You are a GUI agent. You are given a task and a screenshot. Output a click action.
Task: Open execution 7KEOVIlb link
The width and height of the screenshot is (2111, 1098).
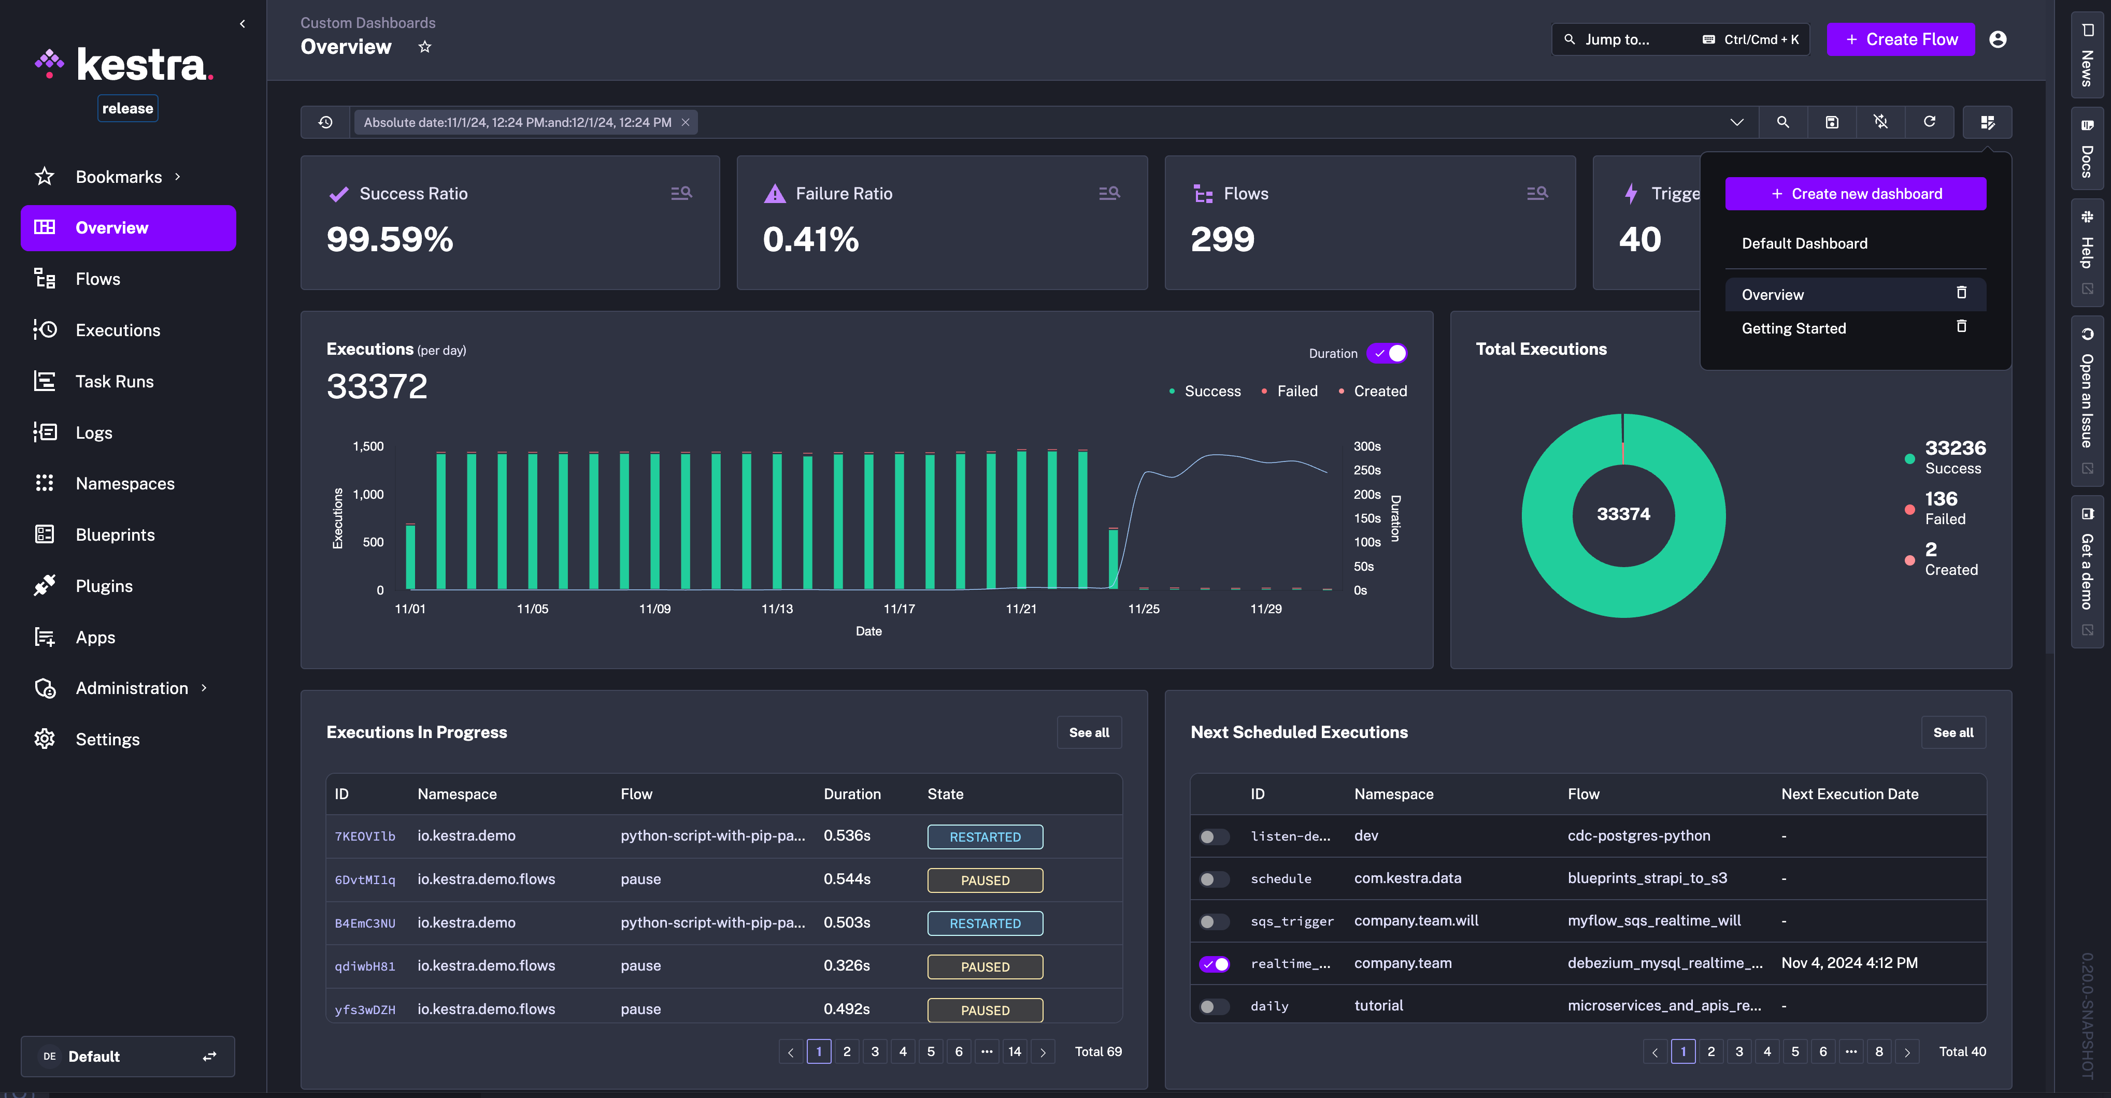pos(365,836)
